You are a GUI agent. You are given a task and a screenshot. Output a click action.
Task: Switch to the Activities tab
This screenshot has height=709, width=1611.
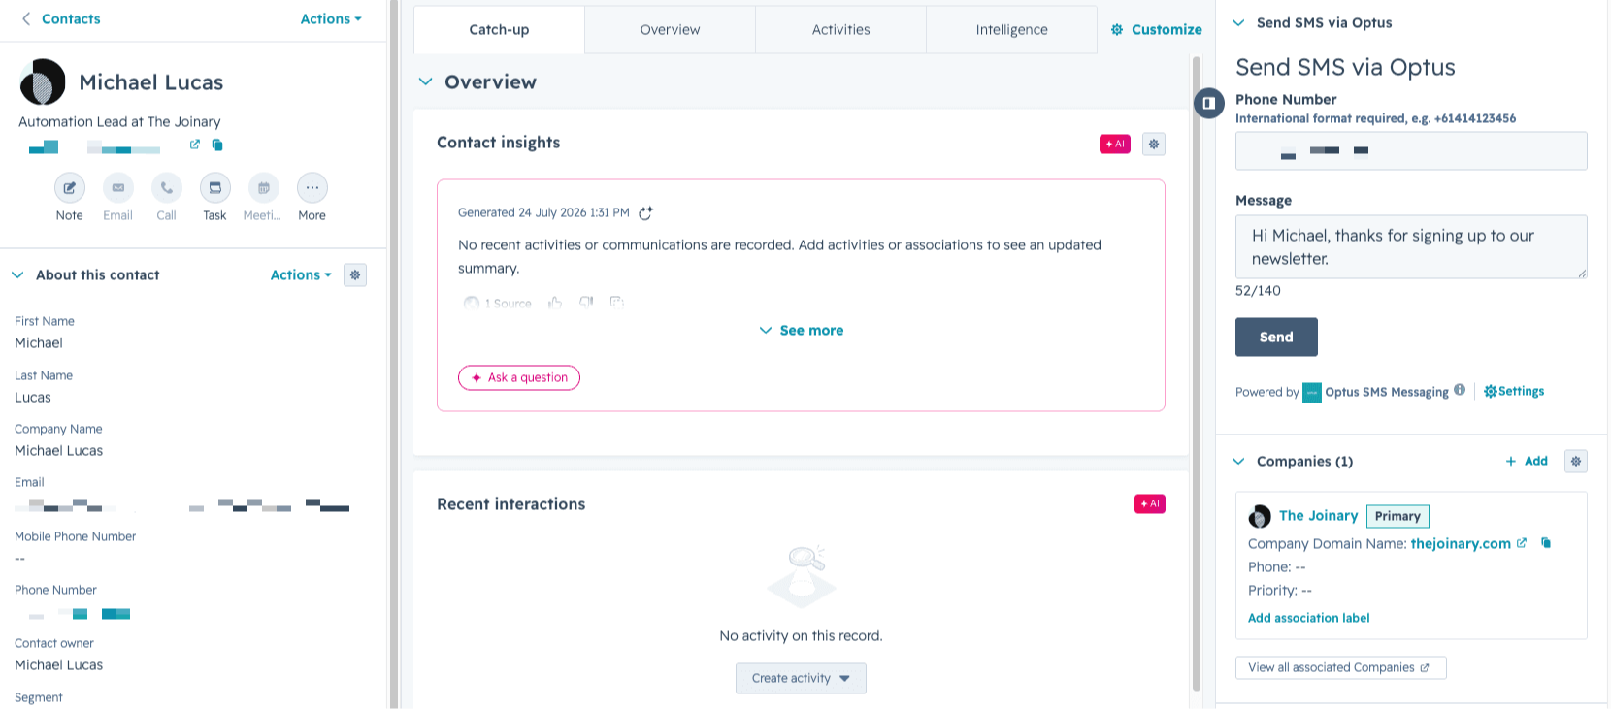click(x=840, y=30)
